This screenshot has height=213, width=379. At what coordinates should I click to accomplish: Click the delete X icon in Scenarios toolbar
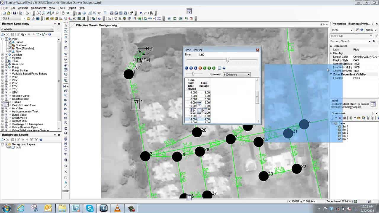click(340, 118)
